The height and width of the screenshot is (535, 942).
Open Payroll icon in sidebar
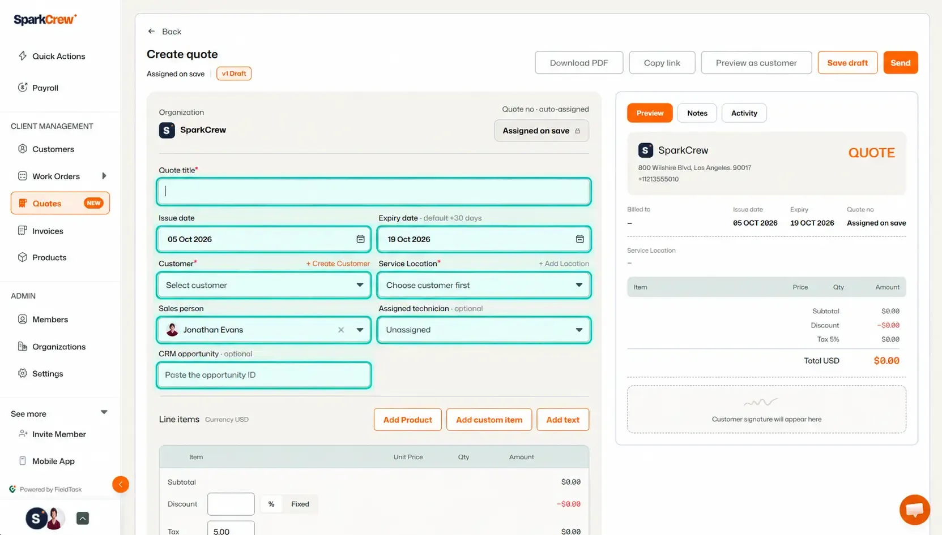click(23, 87)
